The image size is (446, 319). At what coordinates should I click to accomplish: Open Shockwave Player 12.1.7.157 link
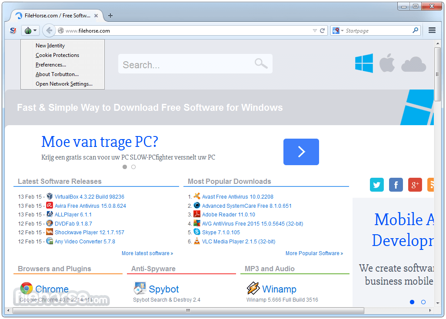pyautogui.click(x=89, y=233)
